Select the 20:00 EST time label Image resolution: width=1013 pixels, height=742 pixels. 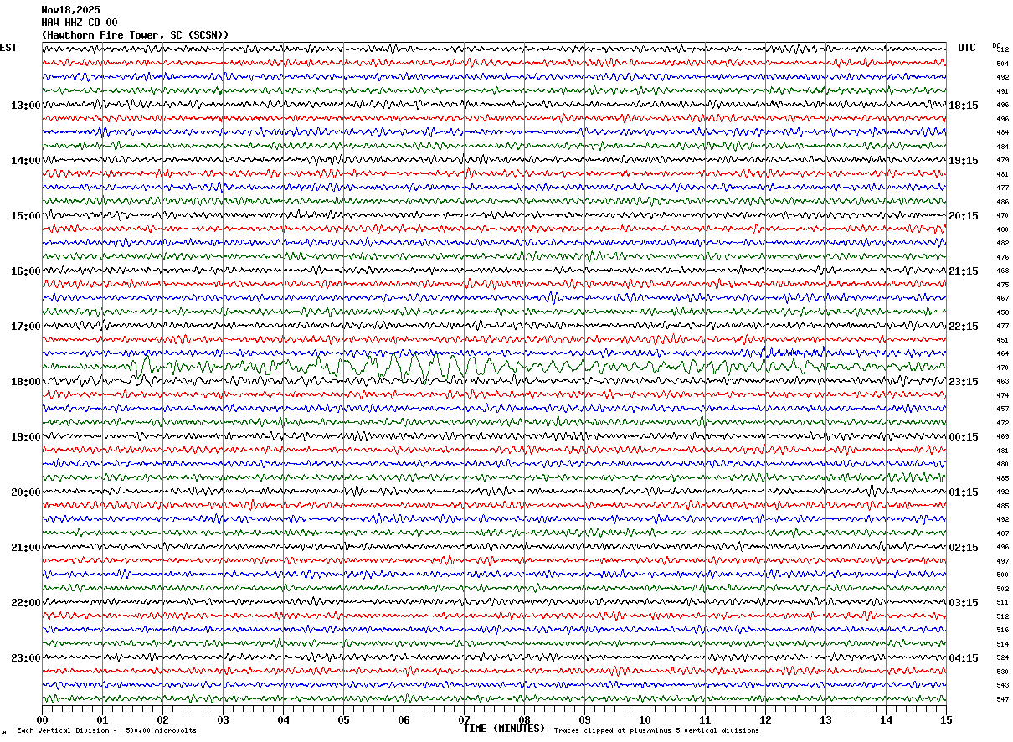coord(25,492)
